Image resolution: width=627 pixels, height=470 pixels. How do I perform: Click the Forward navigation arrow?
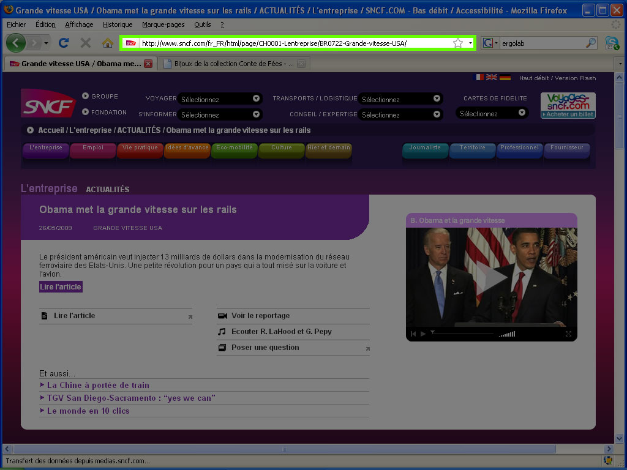(x=34, y=43)
